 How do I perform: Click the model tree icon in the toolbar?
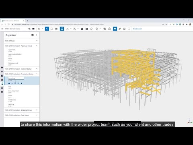[29, 29]
